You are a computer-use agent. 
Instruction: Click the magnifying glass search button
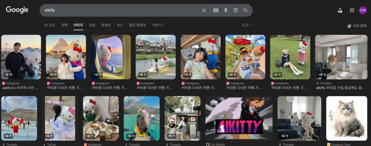(245, 10)
